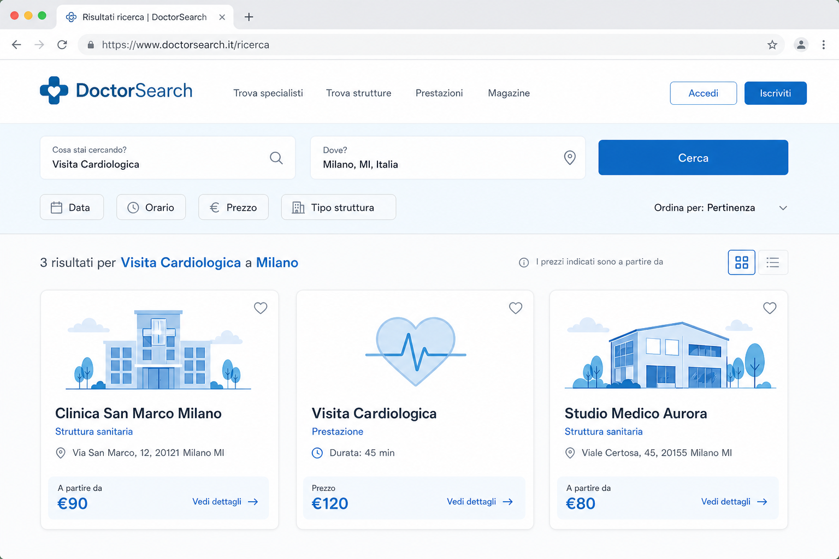The width and height of the screenshot is (839, 559).
Task: Open the browser three-dot menu
Action: click(x=824, y=45)
